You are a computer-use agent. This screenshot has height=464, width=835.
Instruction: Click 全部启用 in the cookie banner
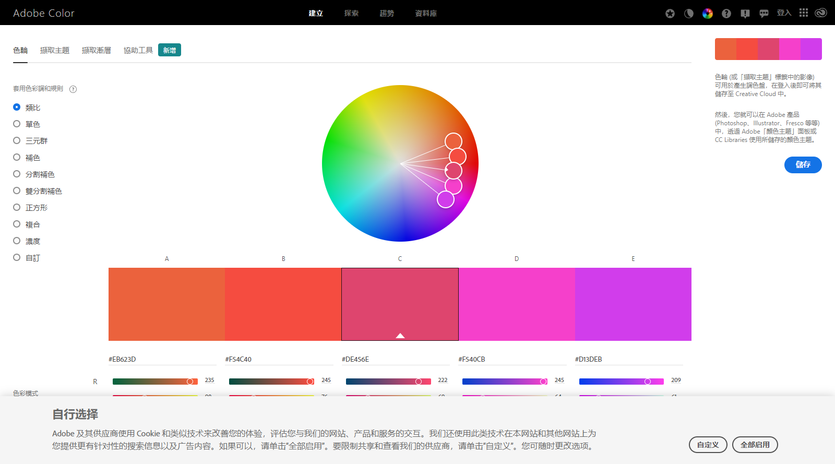pos(755,445)
